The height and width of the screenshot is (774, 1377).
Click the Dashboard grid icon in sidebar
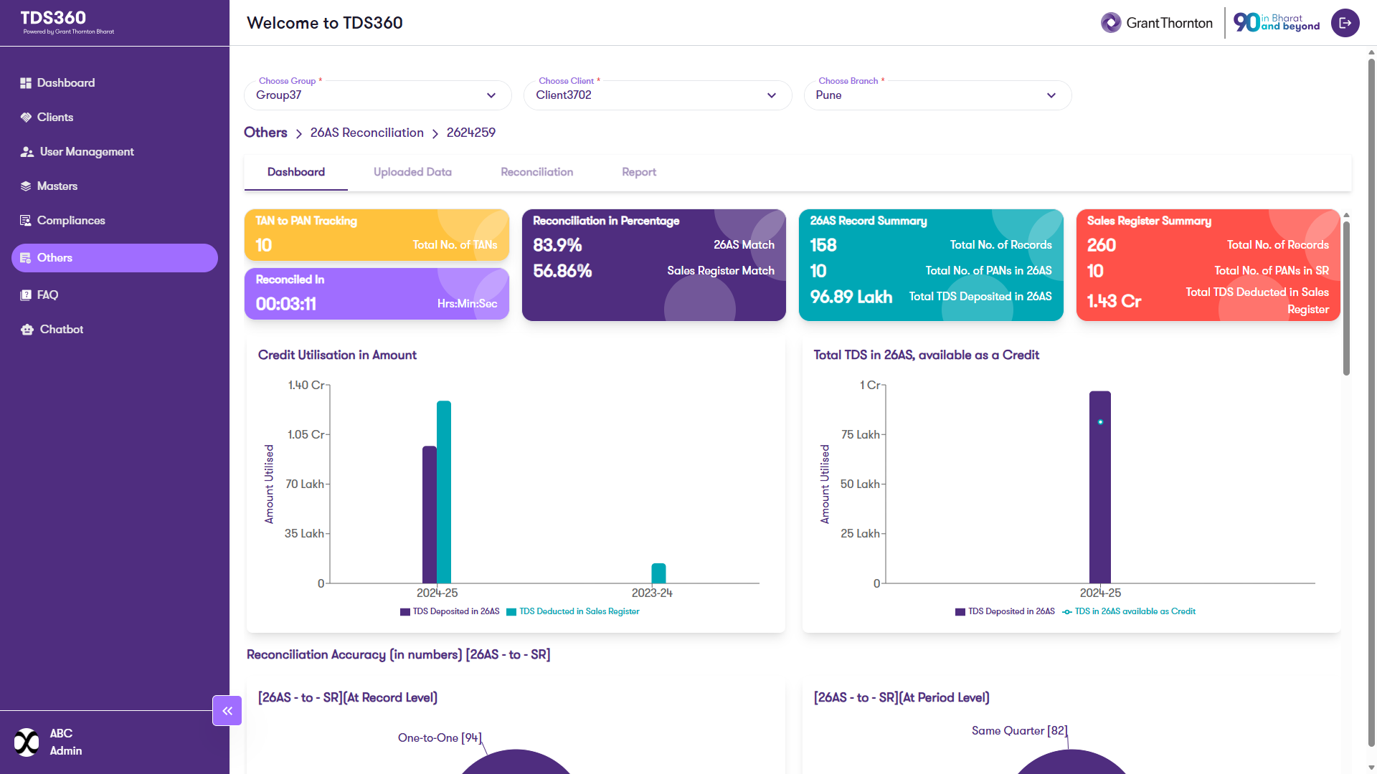pyautogui.click(x=26, y=83)
